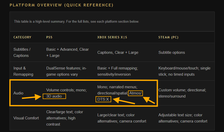The height and width of the screenshot is (132, 224).
Task: Click the 'Volume controls; mono; 3D audio' cell
Action: (66, 93)
